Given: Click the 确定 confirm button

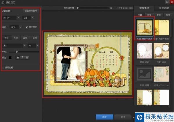Looking at the screenshot, I should tap(104, 117).
